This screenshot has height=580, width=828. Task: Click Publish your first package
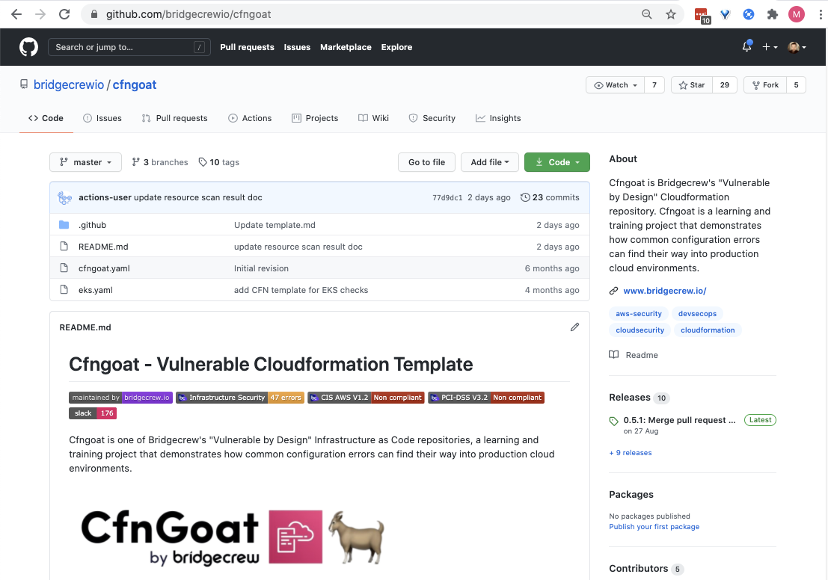coord(654,527)
